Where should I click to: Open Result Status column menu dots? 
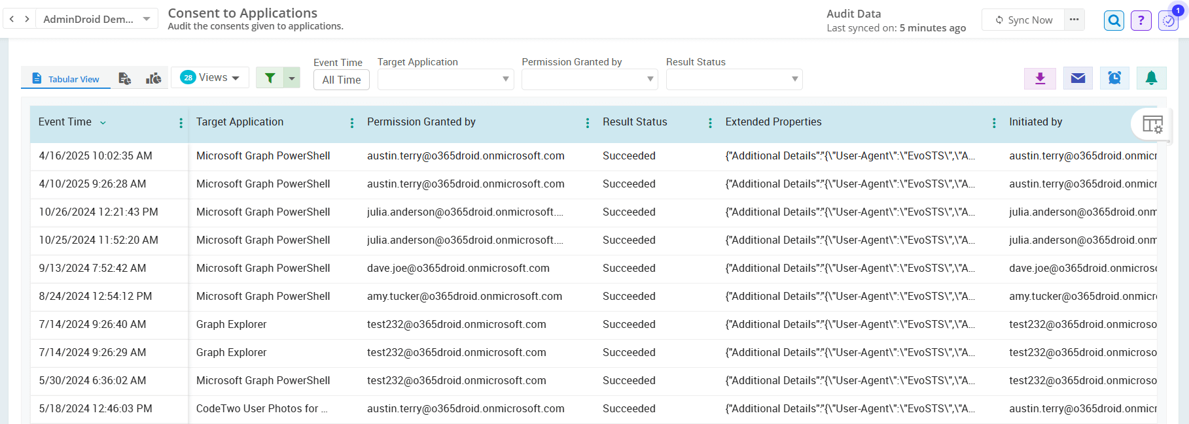(x=711, y=123)
